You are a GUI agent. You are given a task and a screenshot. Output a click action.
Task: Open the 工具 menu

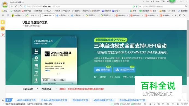point(163,1)
